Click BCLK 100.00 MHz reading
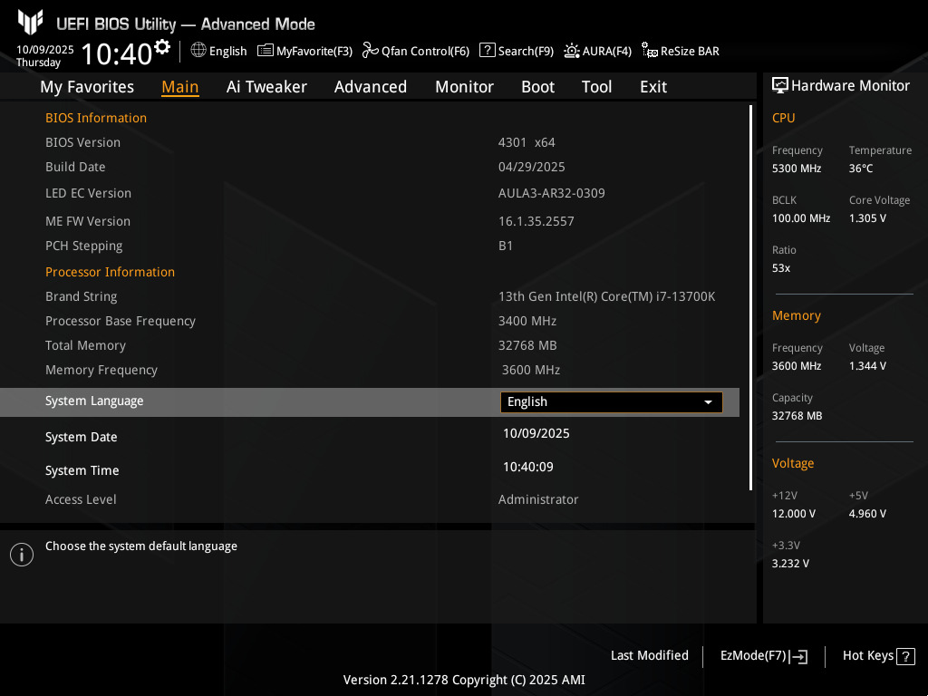 [x=801, y=218]
